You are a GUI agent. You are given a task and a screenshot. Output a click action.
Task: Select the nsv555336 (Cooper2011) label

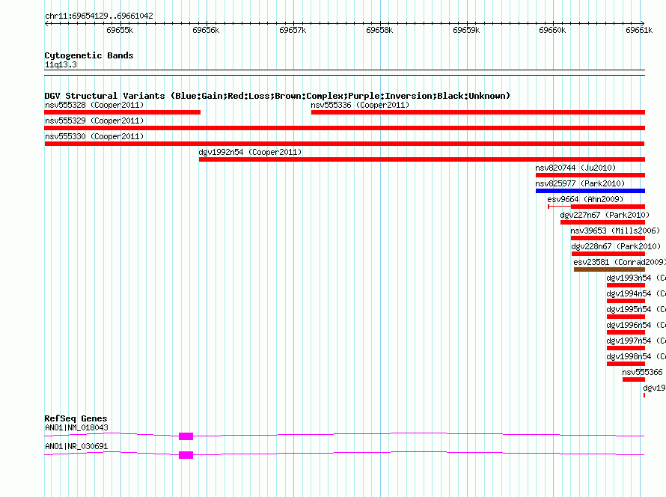tap(360, 105)
